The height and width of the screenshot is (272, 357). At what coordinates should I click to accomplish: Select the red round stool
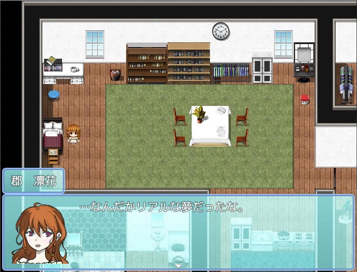click(305, 99)
